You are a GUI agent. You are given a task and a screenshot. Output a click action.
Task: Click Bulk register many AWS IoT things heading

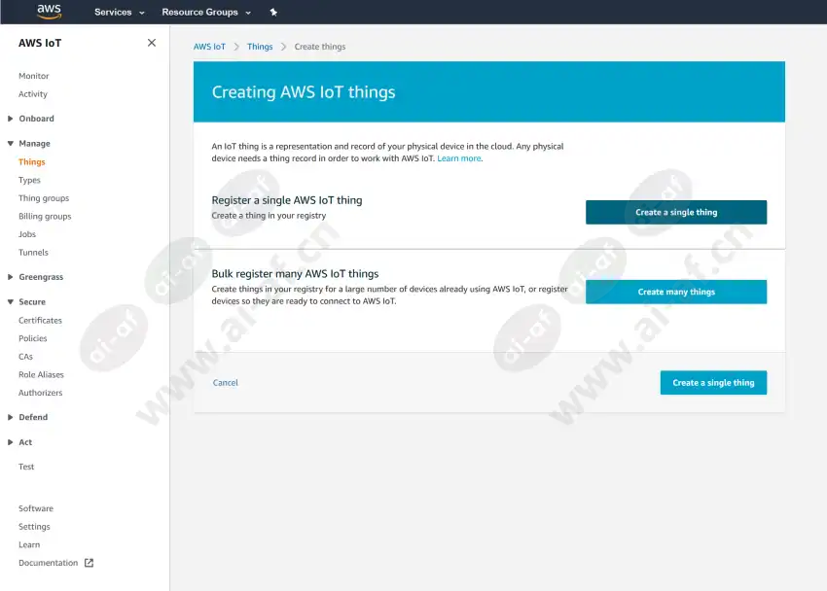click(296, 274)
